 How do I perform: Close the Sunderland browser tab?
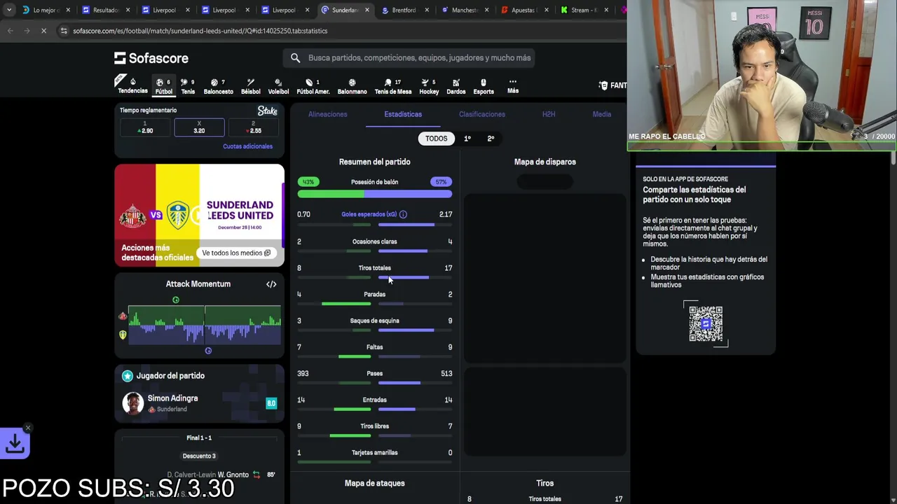coord(366,10)
